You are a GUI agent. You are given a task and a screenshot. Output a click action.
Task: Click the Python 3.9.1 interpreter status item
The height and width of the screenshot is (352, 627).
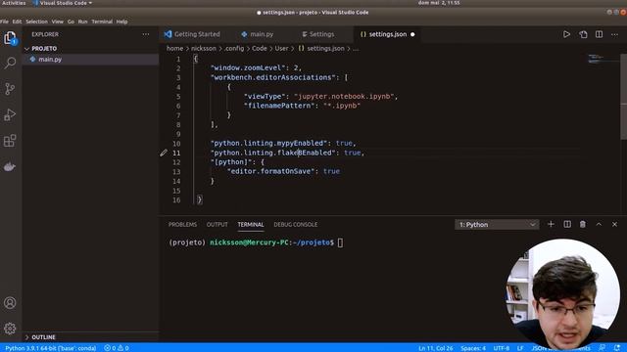point(50,348)
